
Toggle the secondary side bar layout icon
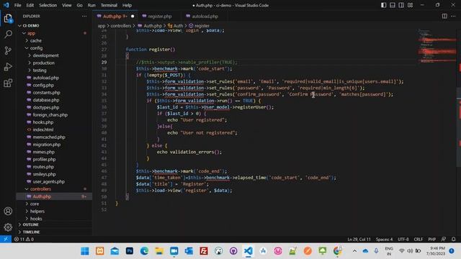pyautogui.click(x=401, y=5)
